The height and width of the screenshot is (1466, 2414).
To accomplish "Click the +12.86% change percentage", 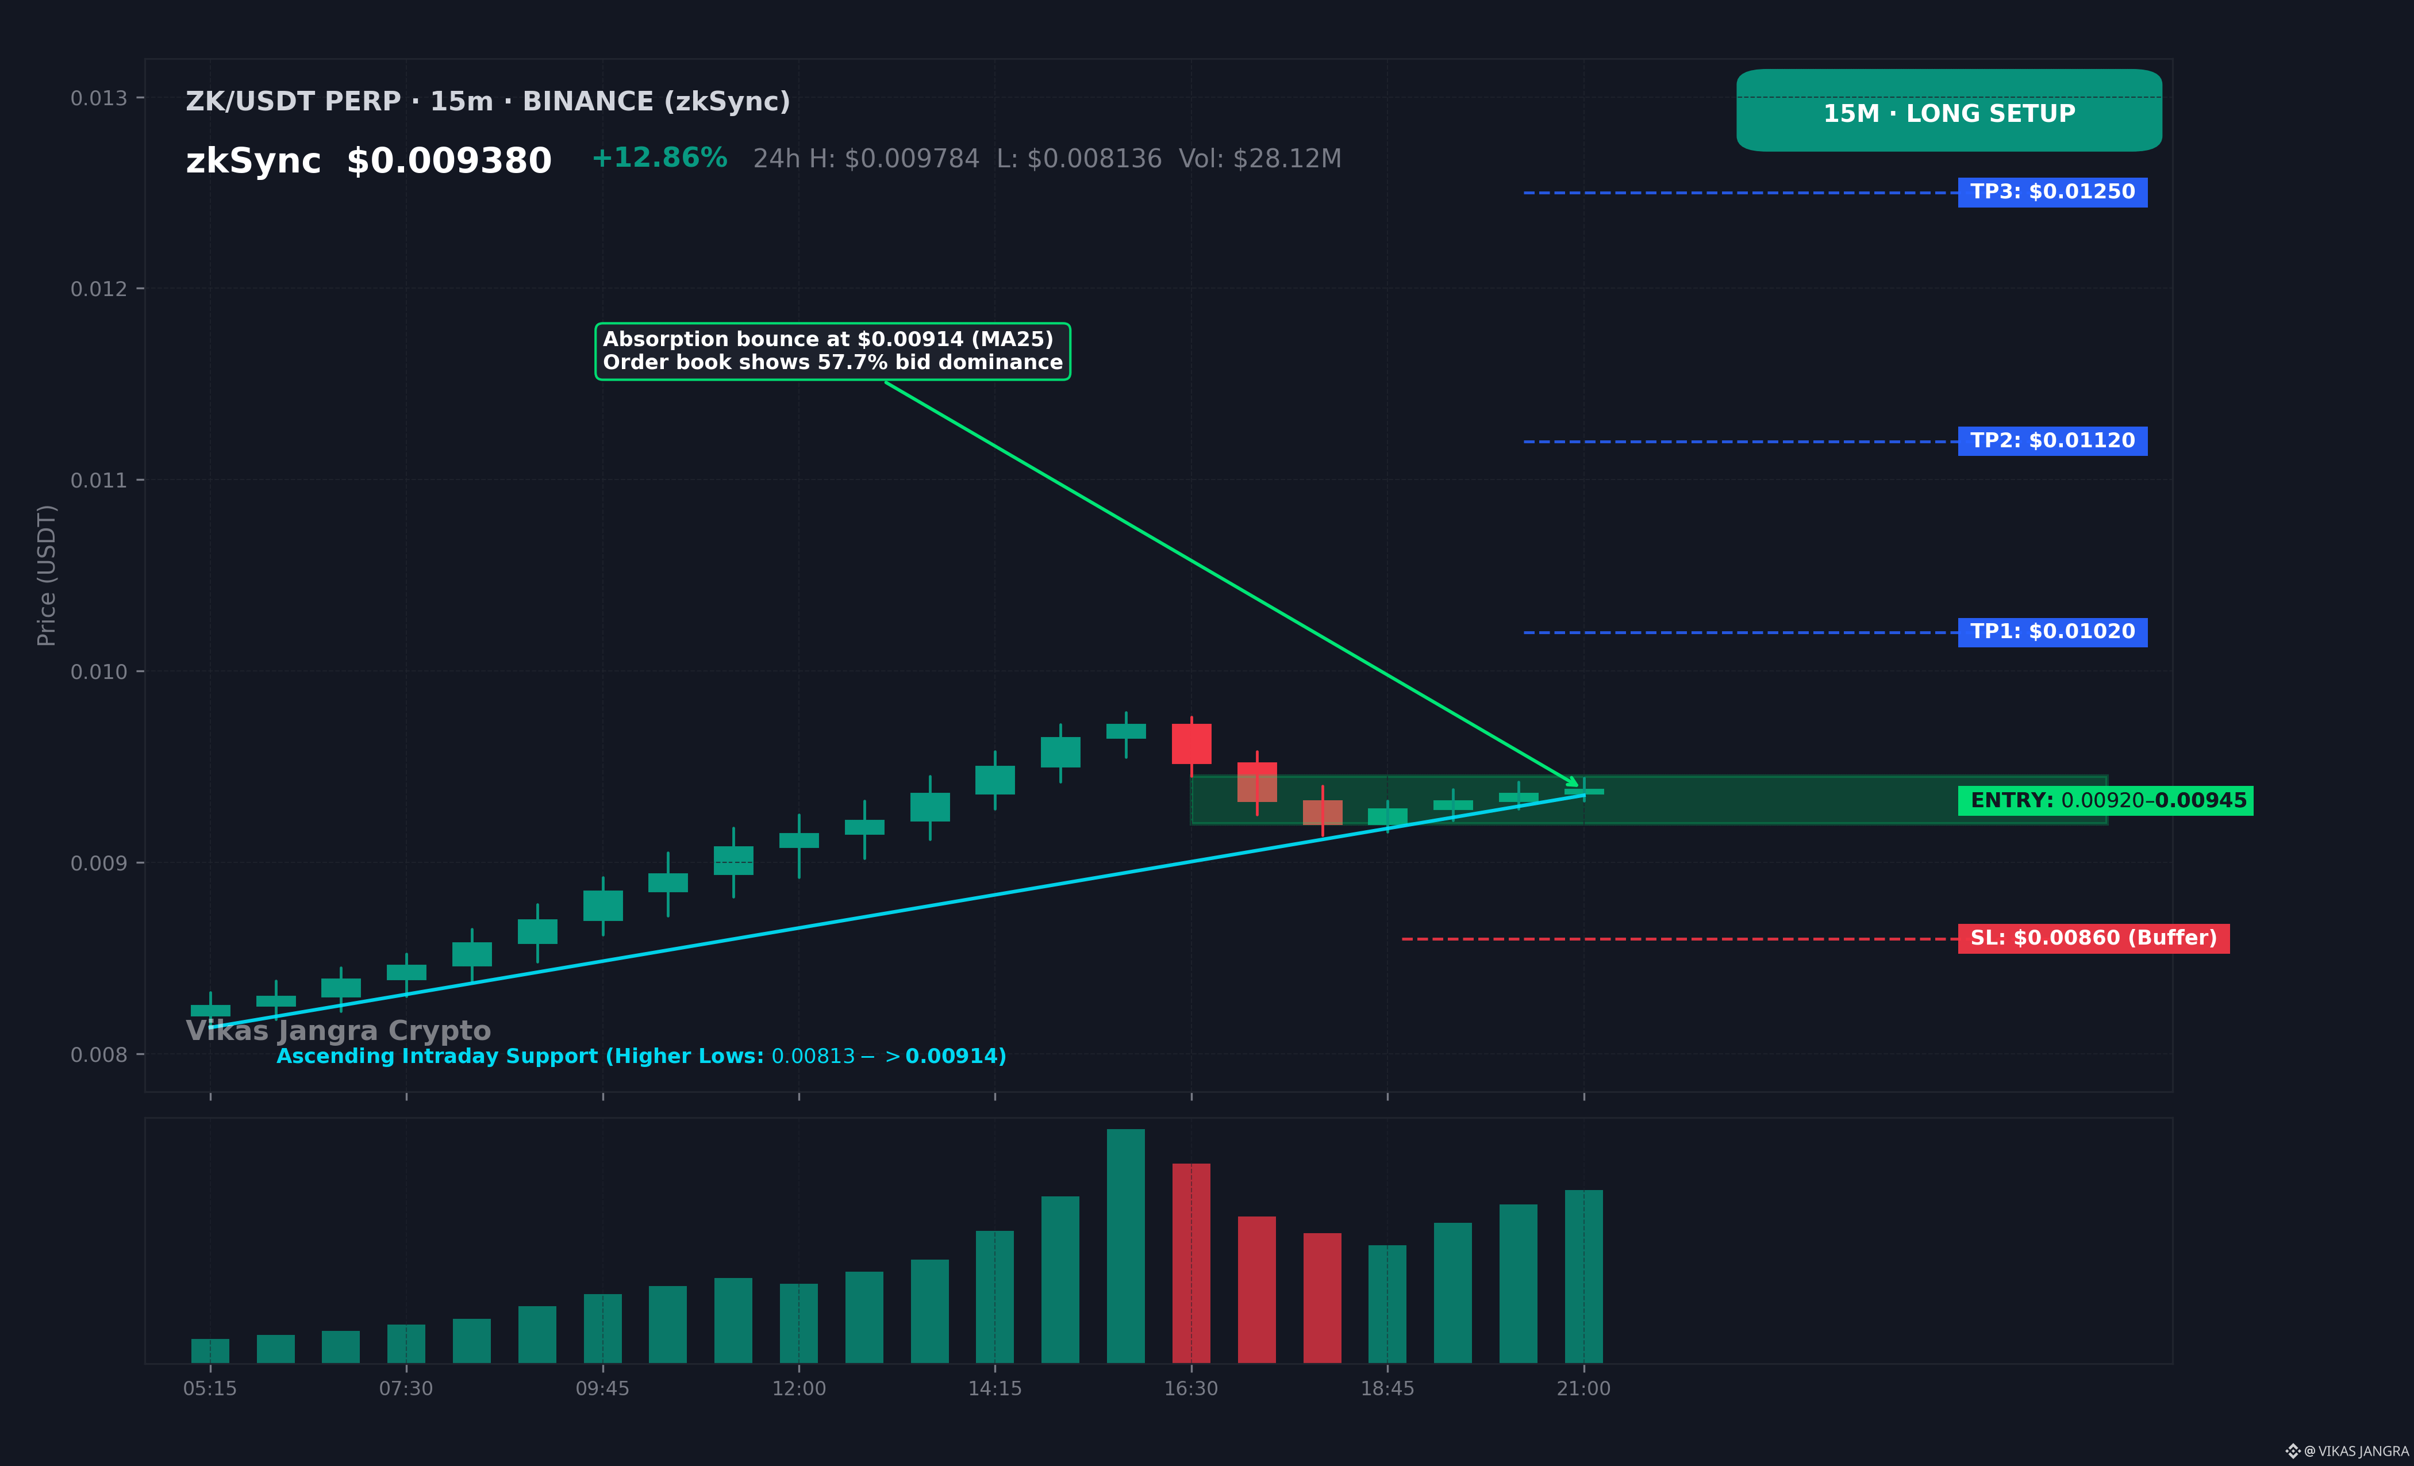I will pyautogui.click(x=659, y=158).
